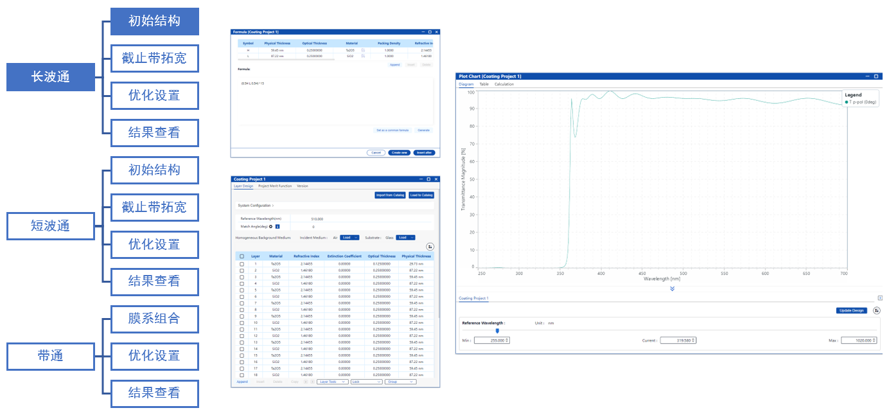Check the select-all checkbox in layer table header
Screen dimensions: 889x417
[x=242, y=256]
